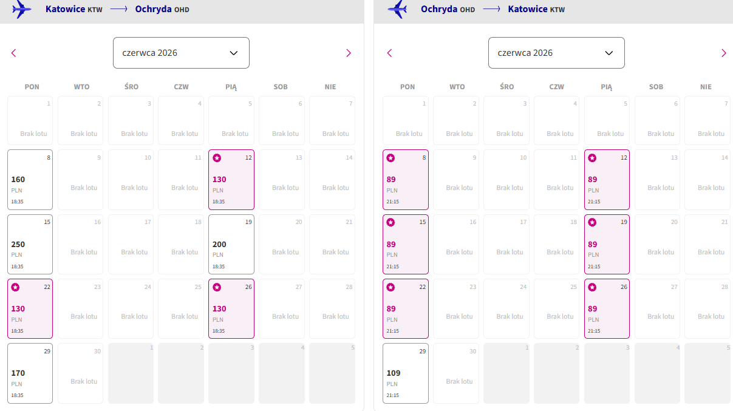Go to next month in Ochryda–Katowice calendar

point(724,53)
